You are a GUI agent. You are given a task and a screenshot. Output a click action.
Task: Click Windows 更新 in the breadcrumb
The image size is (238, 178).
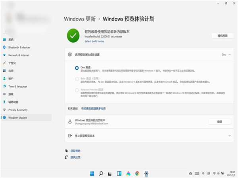pos(79,19)
